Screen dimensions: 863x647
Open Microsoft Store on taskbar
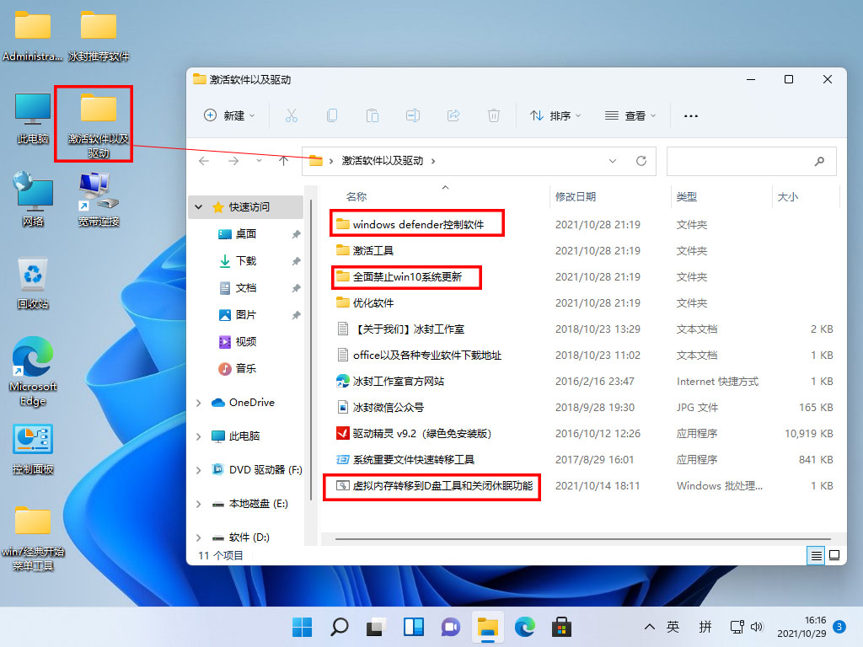(x=561, y=627)
